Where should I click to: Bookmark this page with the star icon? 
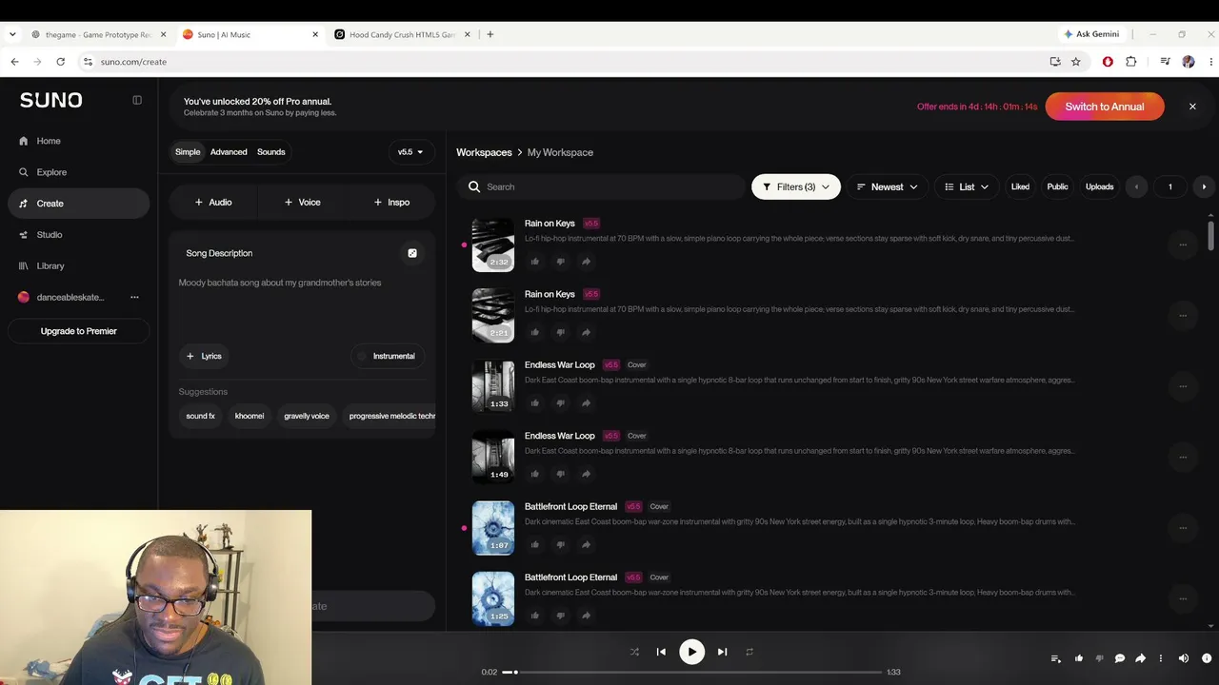pos(1076,62)
